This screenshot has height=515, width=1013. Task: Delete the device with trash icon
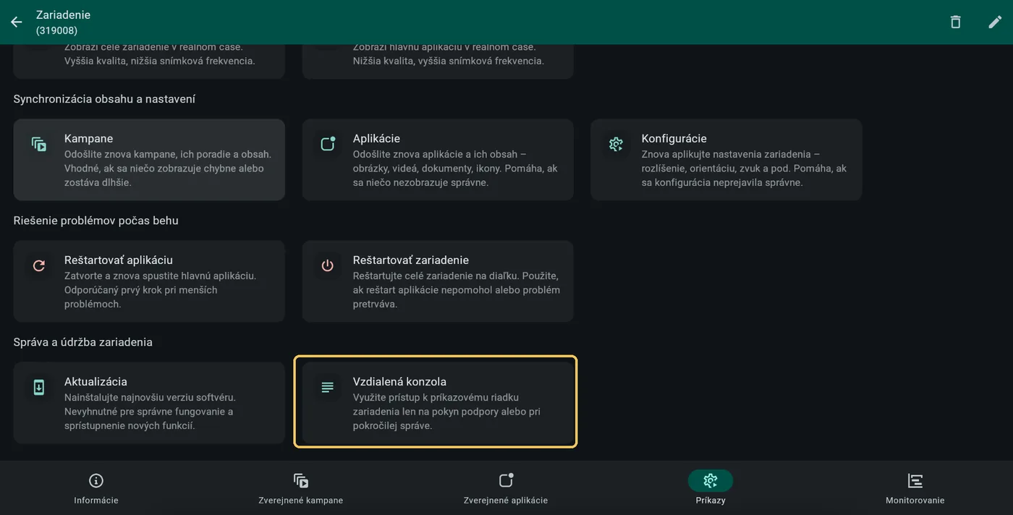point(956,22)
